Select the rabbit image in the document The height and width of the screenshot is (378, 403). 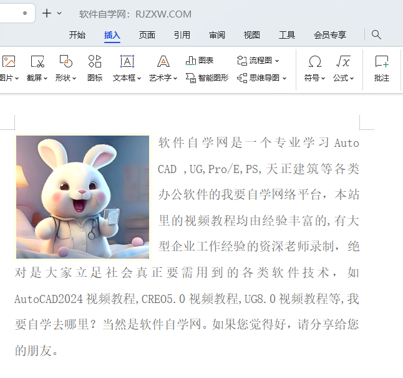pyautogui.click(x=82, y=197)
